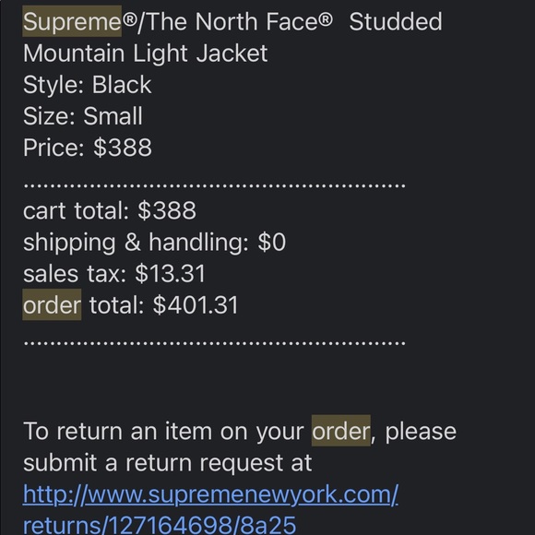This screenshot has height=535, width=535.
Task: Click the Style: Black text
Action: pos(87,85)
